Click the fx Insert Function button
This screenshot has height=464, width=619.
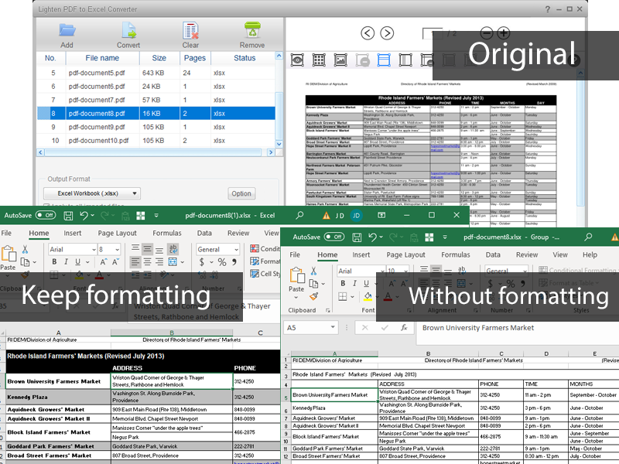pyautogui.click(x=404, y=327)
